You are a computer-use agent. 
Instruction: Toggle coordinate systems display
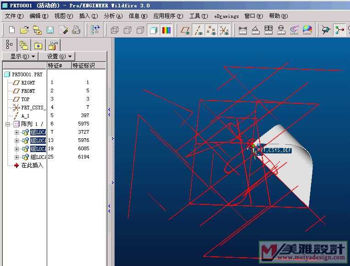tap(224, 30)
